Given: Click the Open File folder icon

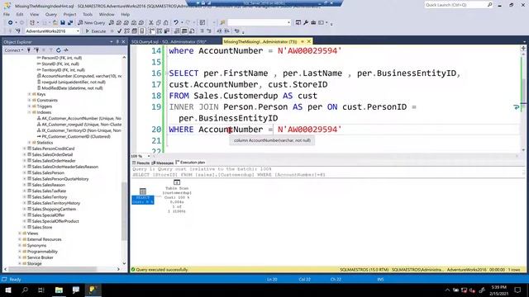Looking at the screenshot, I should [x=55, y=22].
